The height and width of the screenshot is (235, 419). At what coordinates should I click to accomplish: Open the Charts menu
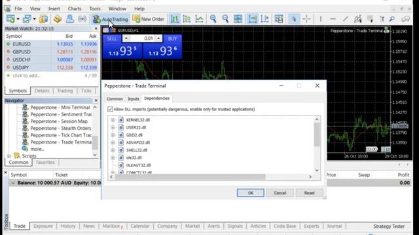click(74, 8)
